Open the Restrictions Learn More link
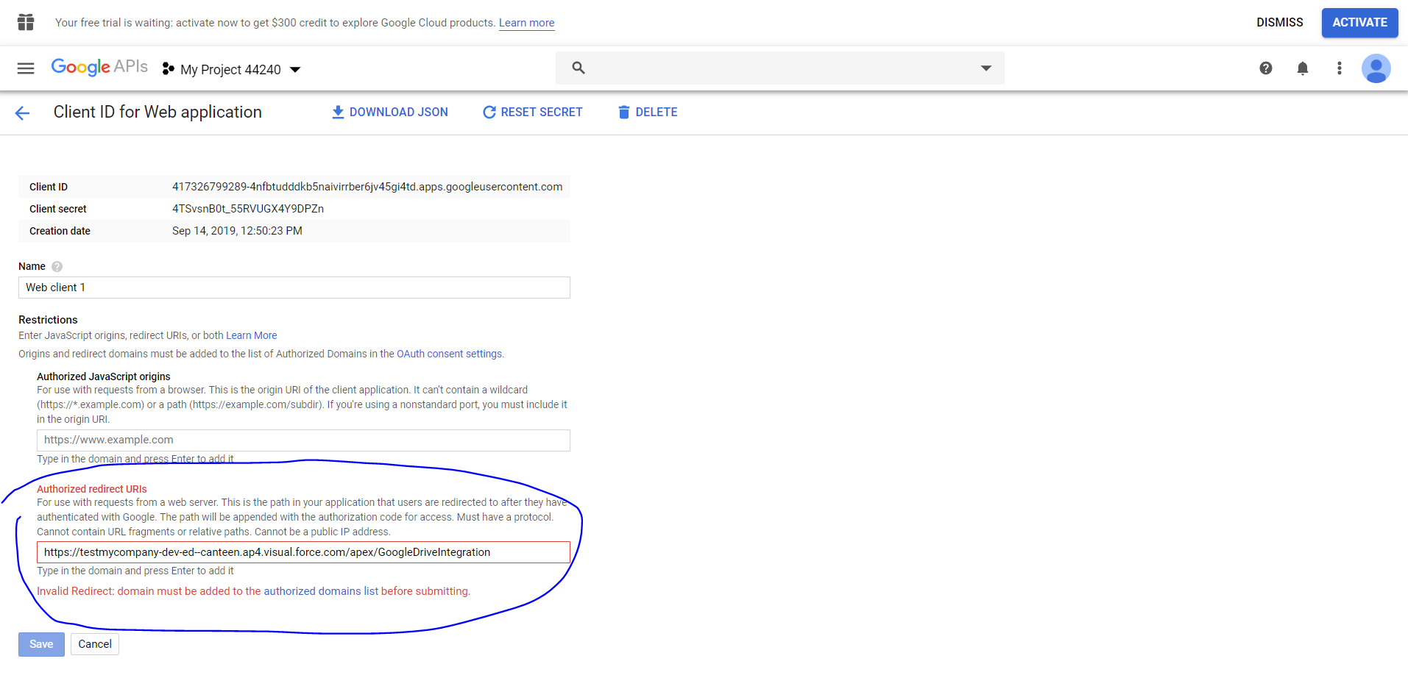 [x=252, y=335]
